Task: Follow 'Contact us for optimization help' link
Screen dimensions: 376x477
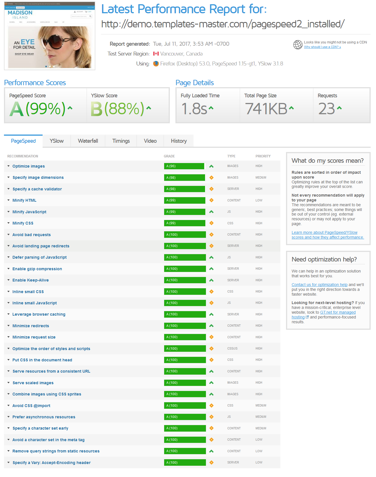Action: pos(319,285)
